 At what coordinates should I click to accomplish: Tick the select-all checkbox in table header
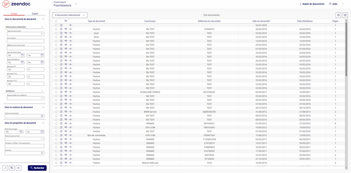point(56,21)
